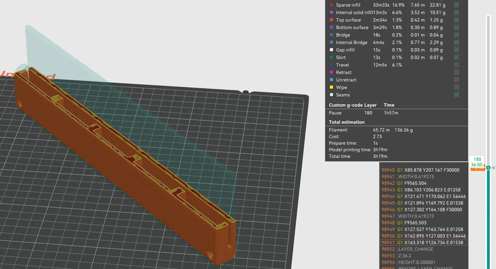Disable the Skirt checkbox
The image size is (496, 269).
tap(456, 57)
